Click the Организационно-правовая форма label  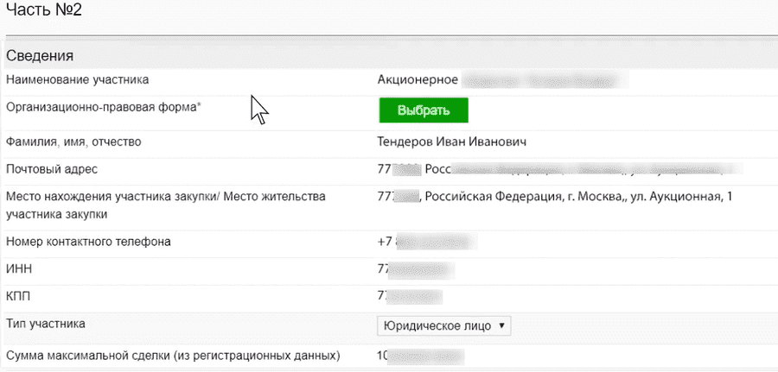click(x=104, y=106)
